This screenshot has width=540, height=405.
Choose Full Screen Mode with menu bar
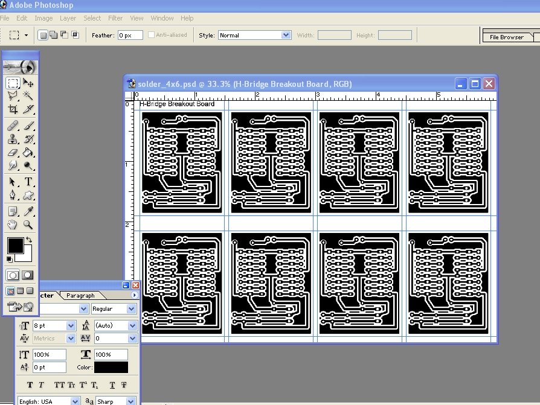coord(21,291)
